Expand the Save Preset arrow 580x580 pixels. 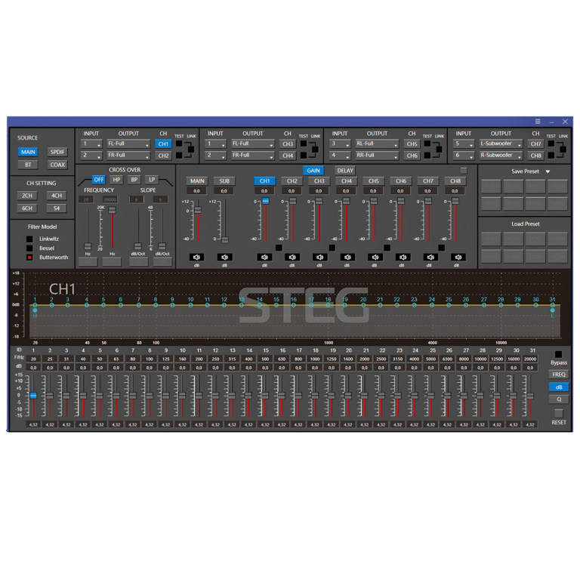point(548,171)
